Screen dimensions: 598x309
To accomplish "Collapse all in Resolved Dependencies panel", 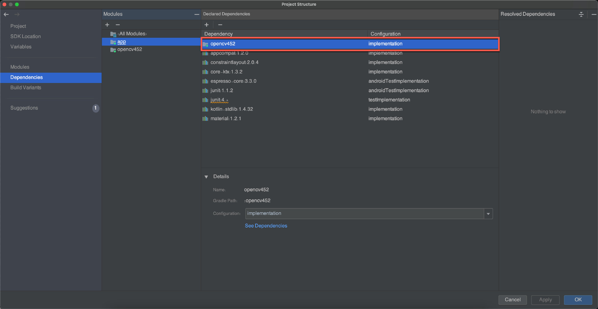I will [x=581, y=14].
